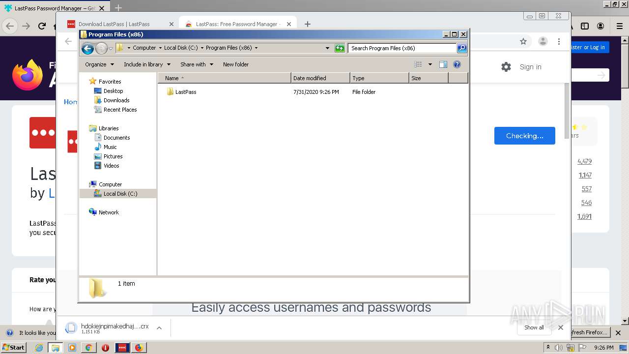Sort by the Size column header
The height and width of the screenshot is (354, 629).
pos(429,78)
